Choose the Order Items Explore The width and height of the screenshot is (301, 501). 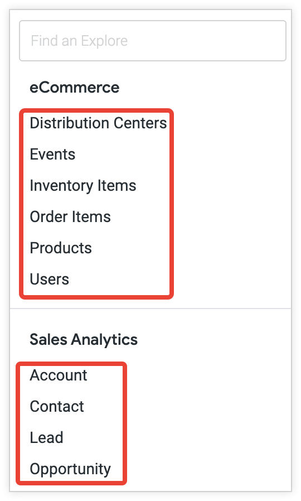click(x=70, y=217)
